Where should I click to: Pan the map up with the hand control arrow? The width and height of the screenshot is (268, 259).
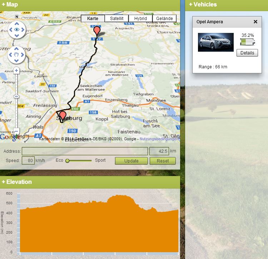click(x=16, y=48)
